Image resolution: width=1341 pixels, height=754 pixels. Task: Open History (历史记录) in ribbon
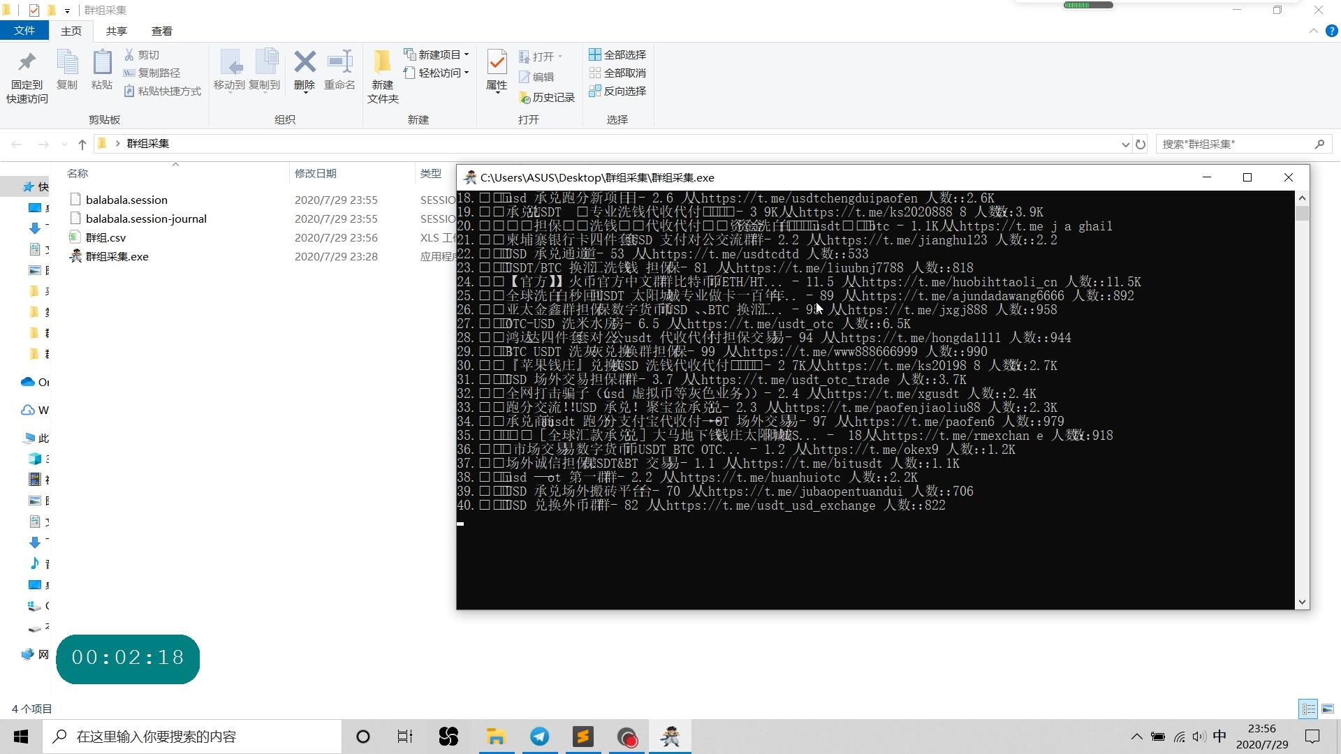click(x=547, y=98)
